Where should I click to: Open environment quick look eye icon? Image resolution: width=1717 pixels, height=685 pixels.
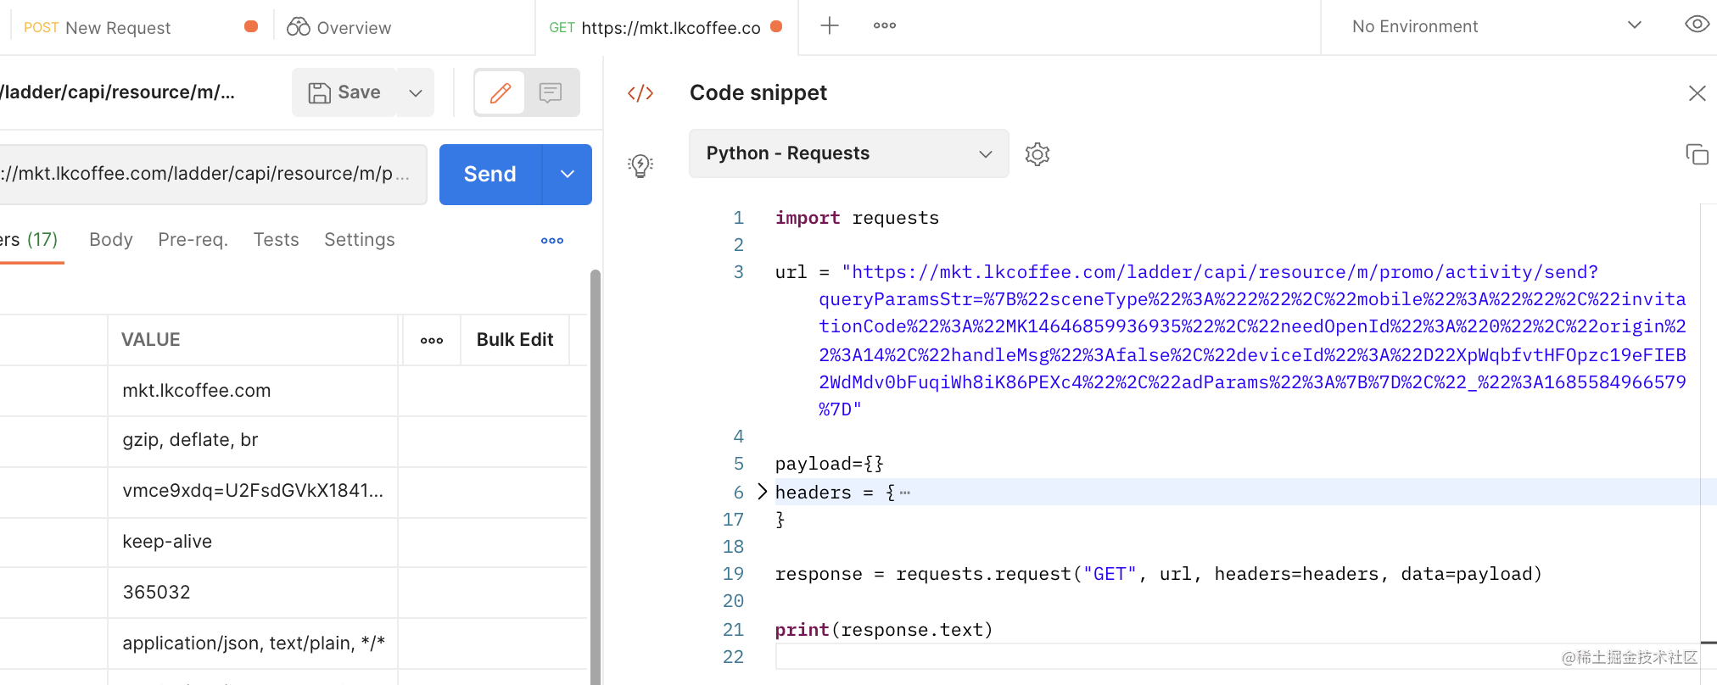[1697, 25]
